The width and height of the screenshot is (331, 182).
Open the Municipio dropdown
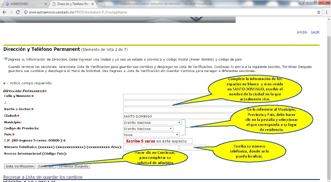pyautogui.click(x=152, y=122)
